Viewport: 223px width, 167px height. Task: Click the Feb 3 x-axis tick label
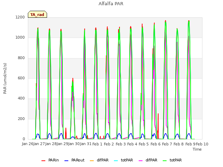[x=121, y=144]
